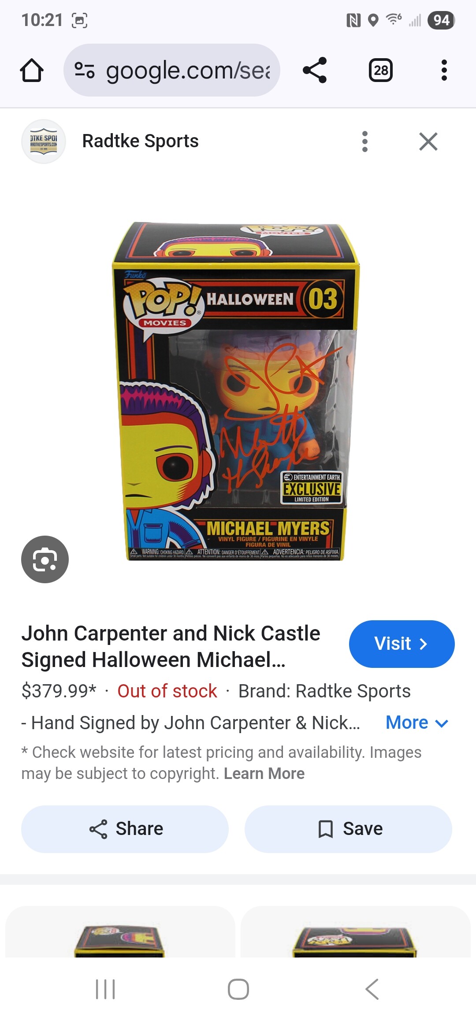Screen dimensions: 476x1021
Task: Tap Android back navigation arrow
Action: pyautogui.click(x=372, y=989)
